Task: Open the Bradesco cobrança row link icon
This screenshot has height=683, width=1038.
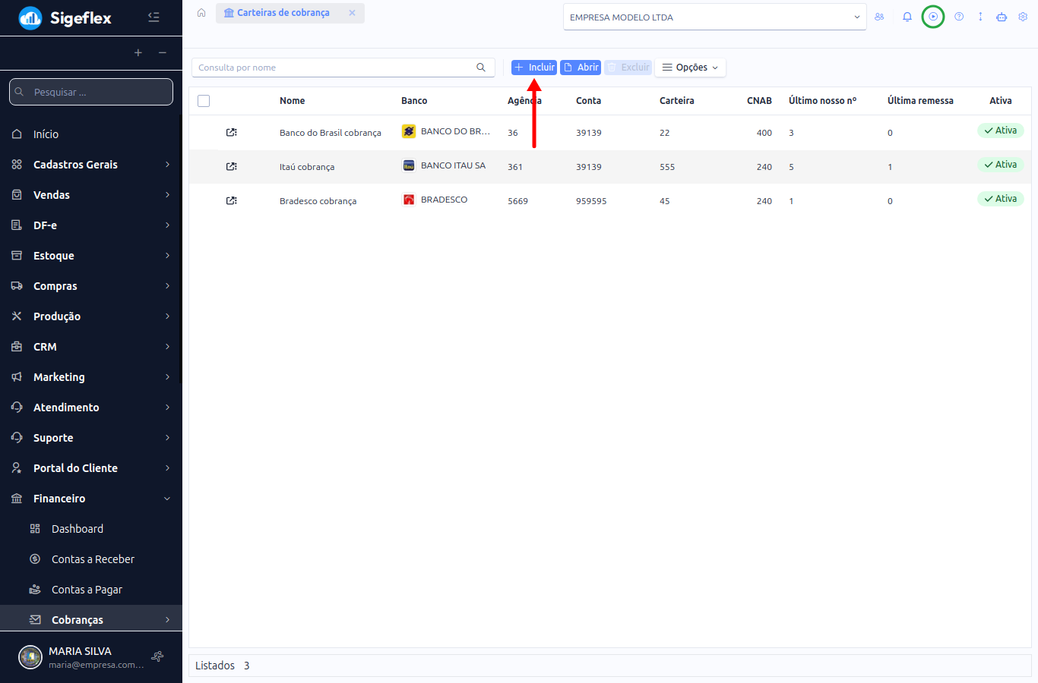Action: point(232,200)
